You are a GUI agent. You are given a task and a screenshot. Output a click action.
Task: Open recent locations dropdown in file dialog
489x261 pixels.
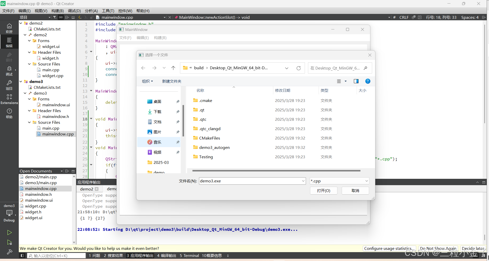coord(164,68)
